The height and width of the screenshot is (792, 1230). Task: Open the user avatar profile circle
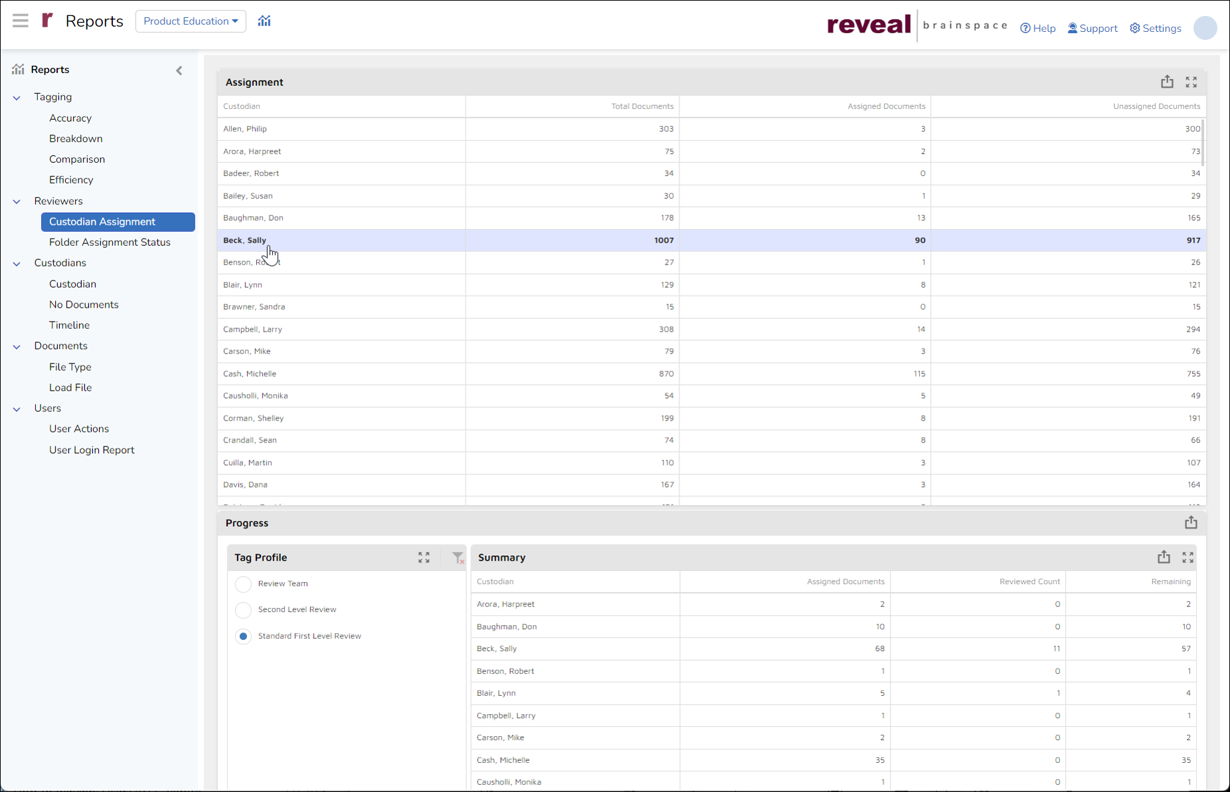point(1205,28)
